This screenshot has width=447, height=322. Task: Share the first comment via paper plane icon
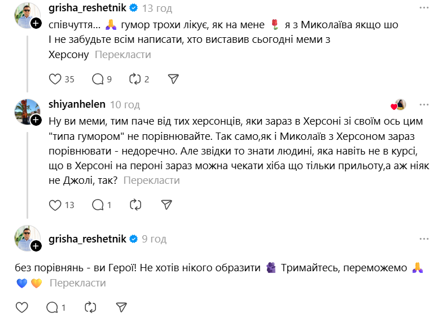coord(173,79)
